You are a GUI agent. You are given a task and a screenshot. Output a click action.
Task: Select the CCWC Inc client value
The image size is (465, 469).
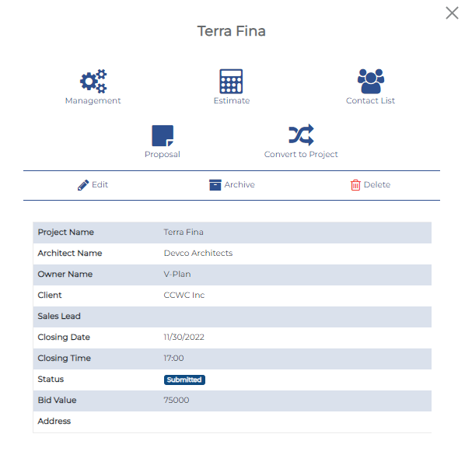[x=184, y=296]
